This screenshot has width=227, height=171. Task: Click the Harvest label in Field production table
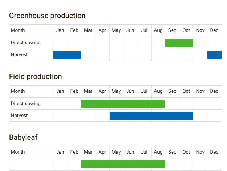[19, 116]
